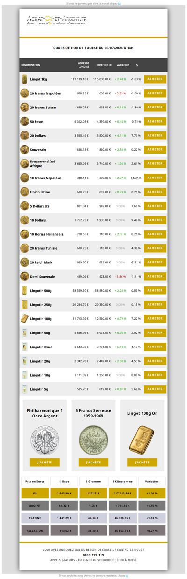Open the Lingot 100g Or product image
Screen dimensions: 187x579
pyautogui.click(x=142, y=440)
